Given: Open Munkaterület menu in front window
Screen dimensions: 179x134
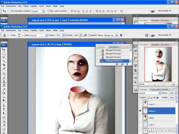Looking at the screenshot, I should 164,35.
